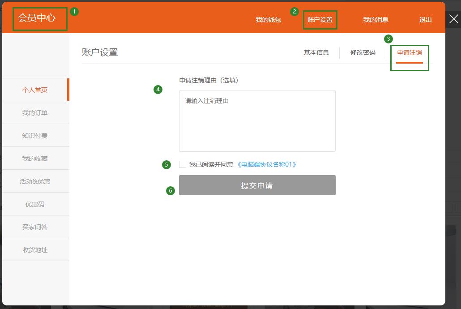Open the 《电脑端协议名称01》 agreement link
The image size is (461, 309).
click(x=266, y=164)
